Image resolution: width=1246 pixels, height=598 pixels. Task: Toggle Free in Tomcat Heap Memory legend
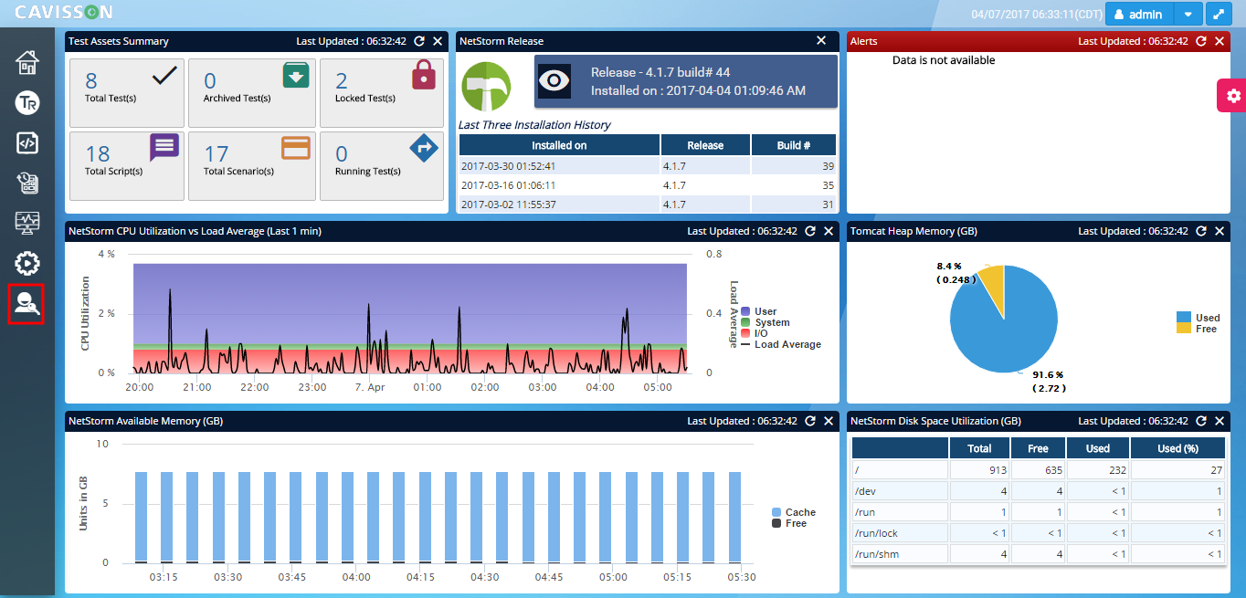click(1197, 329)
